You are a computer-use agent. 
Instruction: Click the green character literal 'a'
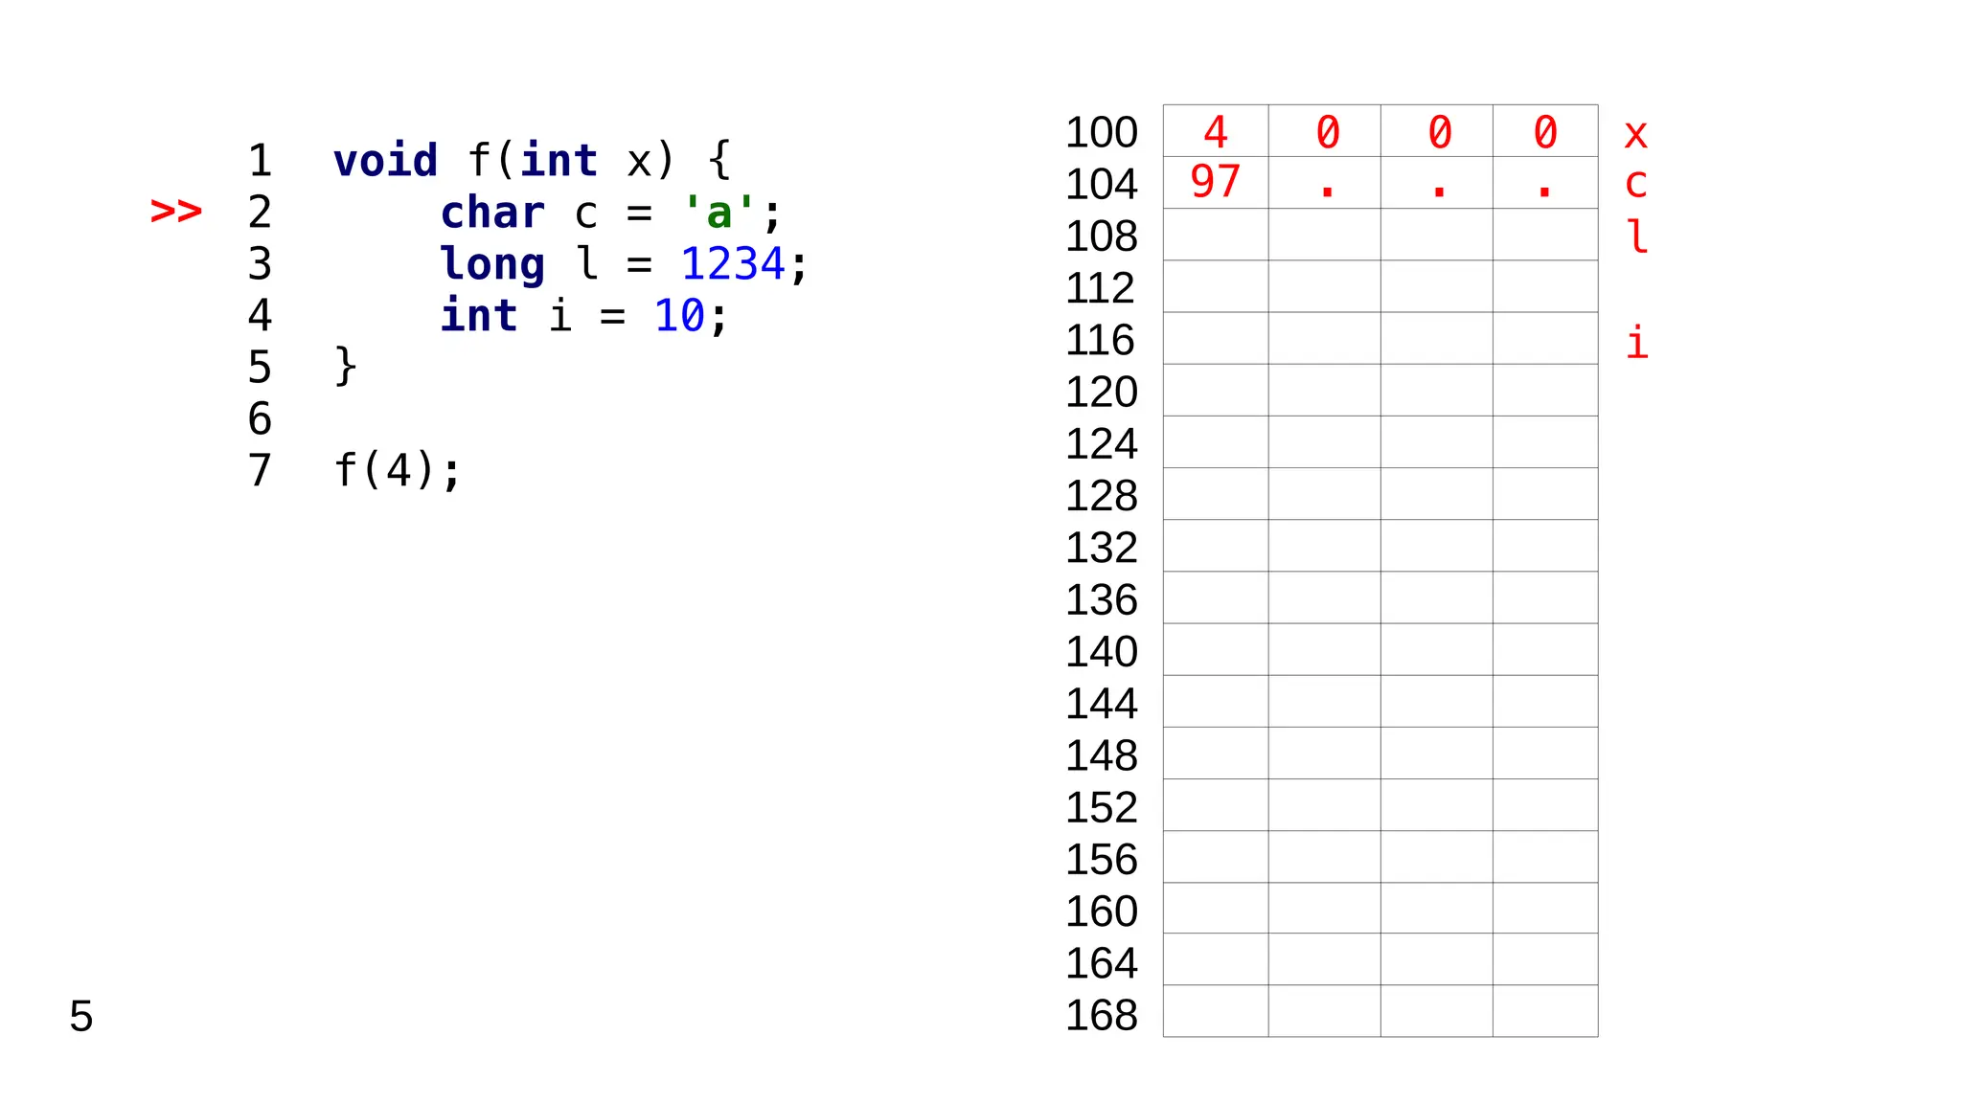(x=719, y=213)
